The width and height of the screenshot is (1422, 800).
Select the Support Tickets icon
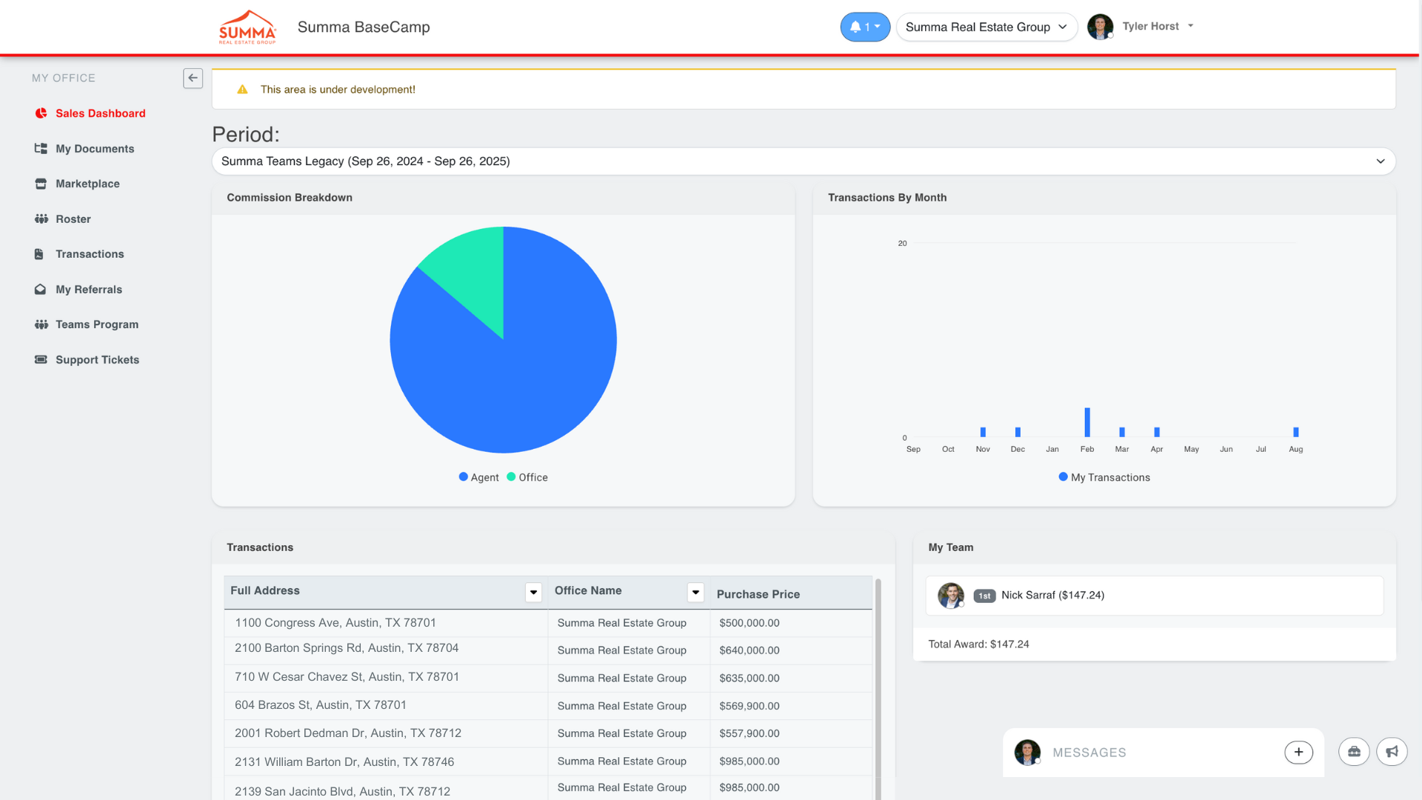tap(41, 359)
